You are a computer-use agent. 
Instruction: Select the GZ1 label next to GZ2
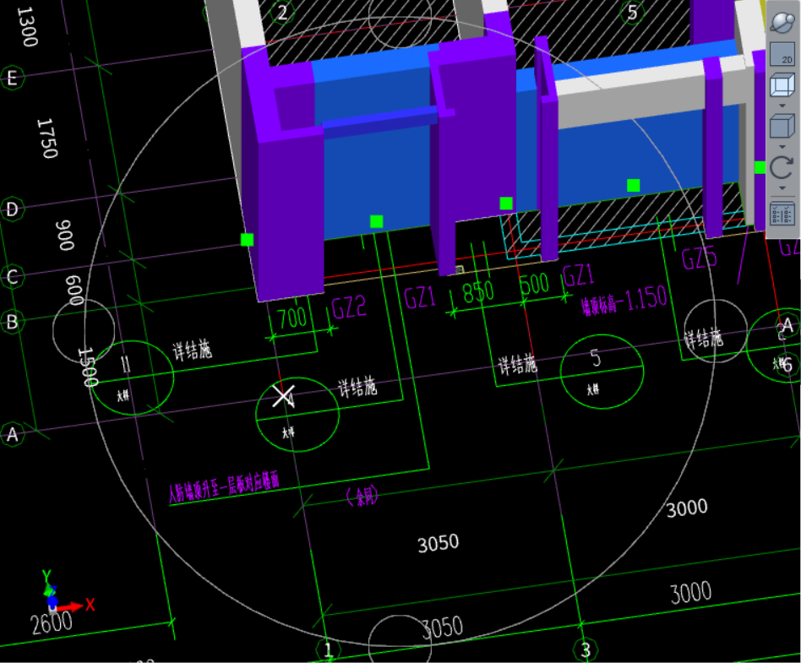(x=420, y=297)
